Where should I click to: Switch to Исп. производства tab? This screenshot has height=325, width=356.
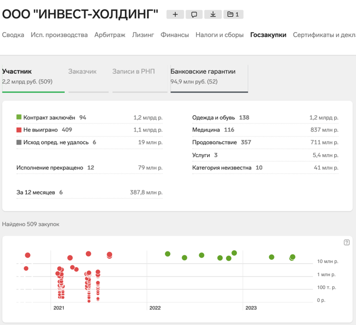tap(59, 35)
